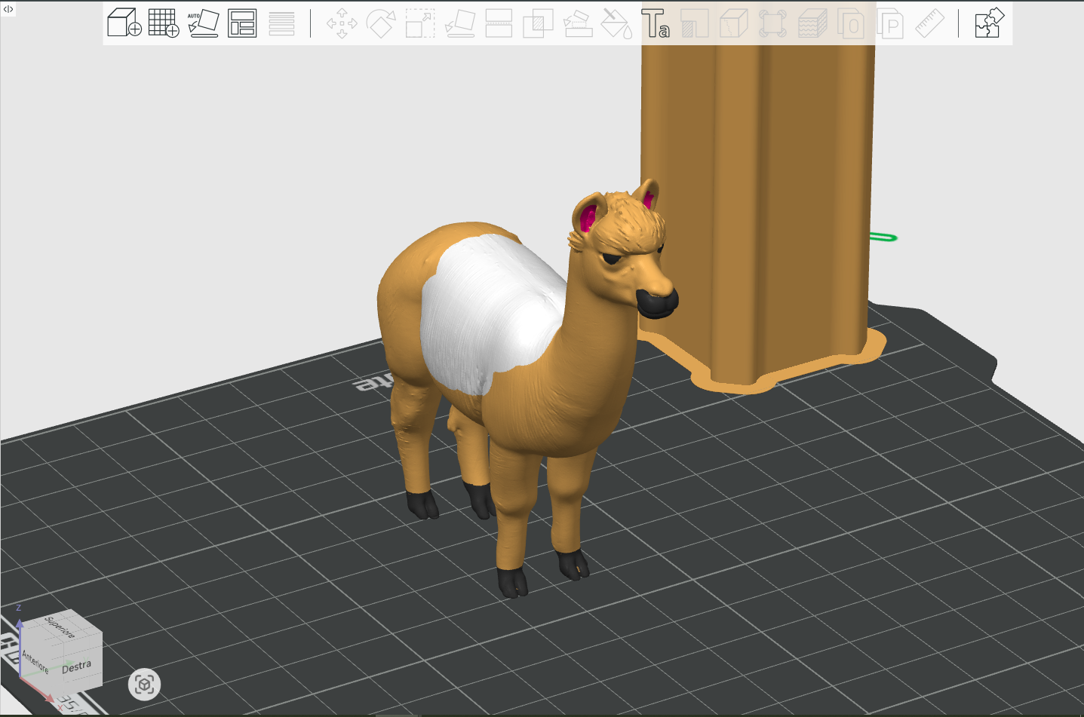Open the Text shape tool
The height and width of the screenshot is (717, 1084).
point(656,23)
